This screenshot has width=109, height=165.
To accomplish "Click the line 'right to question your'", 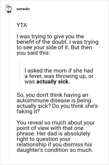I will (x=44, y=139).
